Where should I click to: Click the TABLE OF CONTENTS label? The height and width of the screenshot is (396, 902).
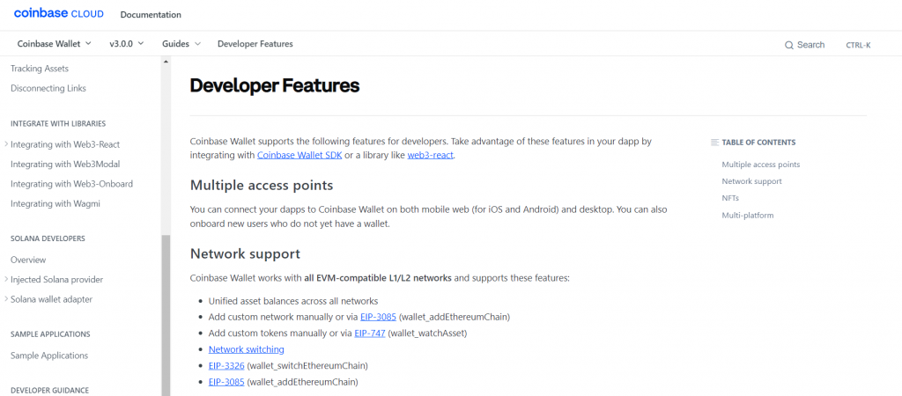click(x=758, y=142)
